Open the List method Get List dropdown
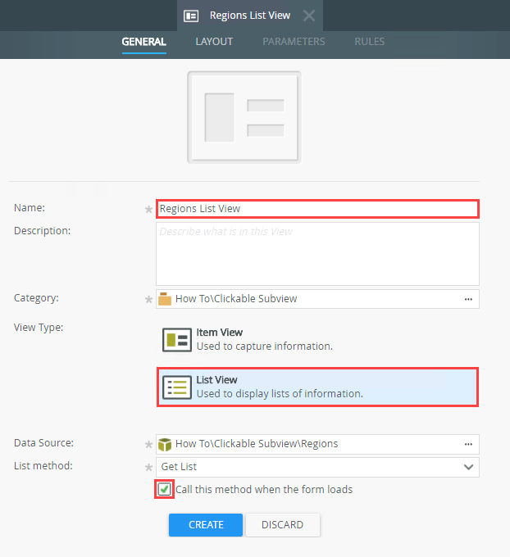Screen dimensions: 510x557 tap(317, 467)
